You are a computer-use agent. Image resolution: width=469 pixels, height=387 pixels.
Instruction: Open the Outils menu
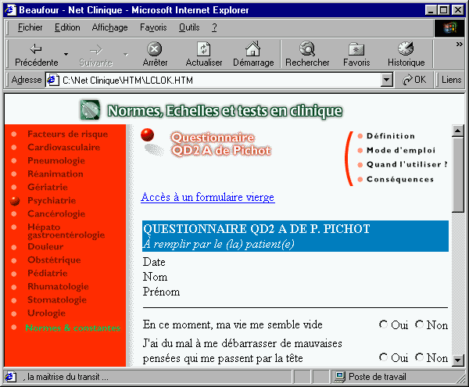189,27
